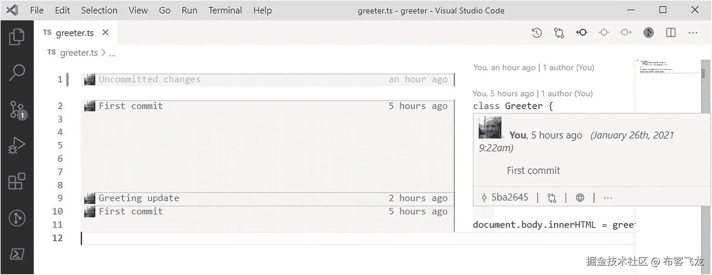Screen dimensions: 712x275
Task: Click the Greeting update blame annotation
Action: pos(139,198)
